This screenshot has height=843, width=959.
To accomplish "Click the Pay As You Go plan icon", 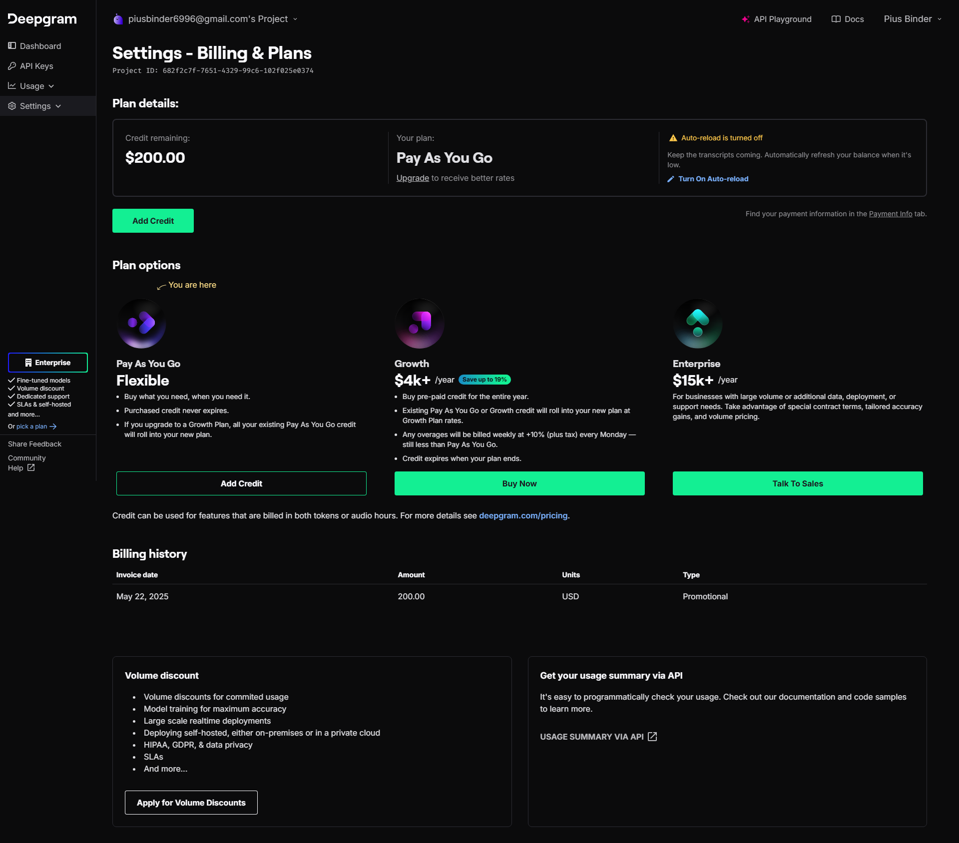I will pyautogui.click(x=141, y=324).
